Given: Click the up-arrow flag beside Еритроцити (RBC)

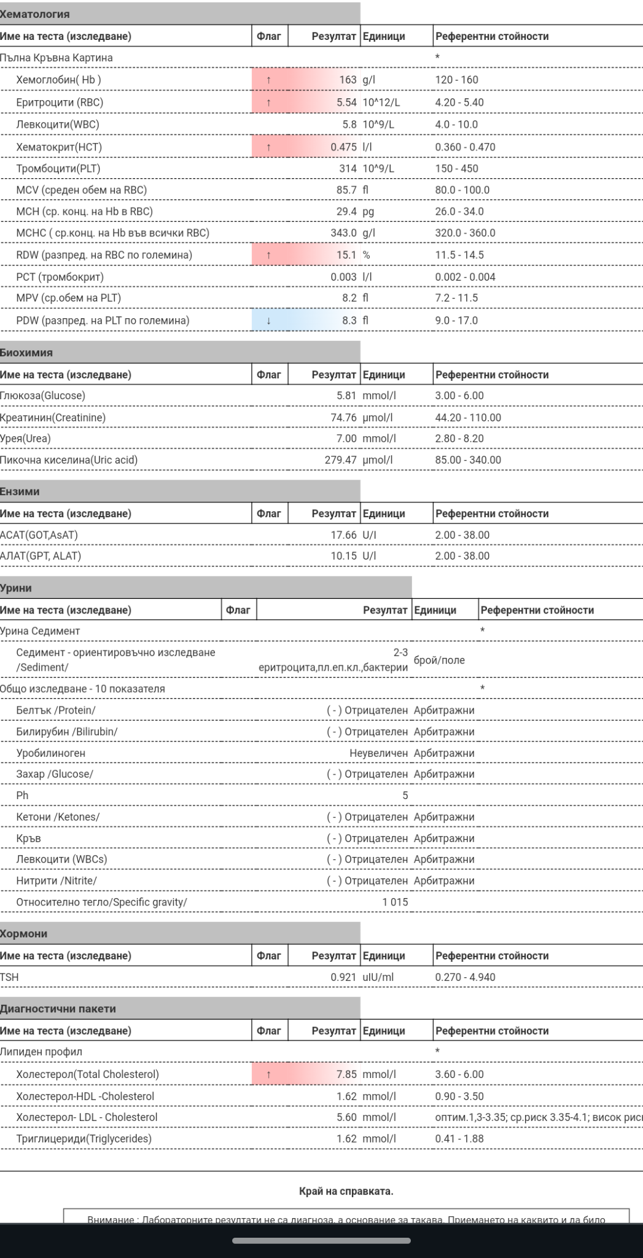Looking at the screenshot, I should pyautogui.click(x=269, y=103).
